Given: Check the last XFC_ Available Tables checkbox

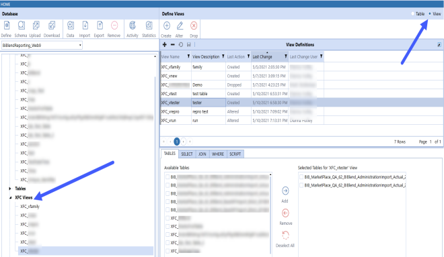Looking at the screenshot, I should (168, 251).
